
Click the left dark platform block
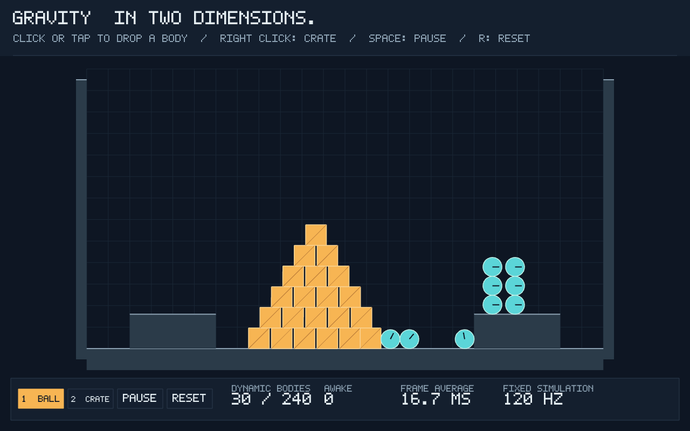[x=172, y=331]
